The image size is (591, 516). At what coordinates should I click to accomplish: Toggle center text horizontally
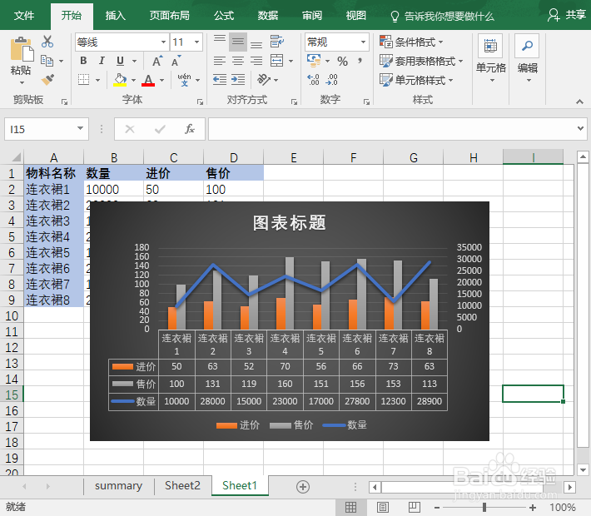tap(238, 61)
